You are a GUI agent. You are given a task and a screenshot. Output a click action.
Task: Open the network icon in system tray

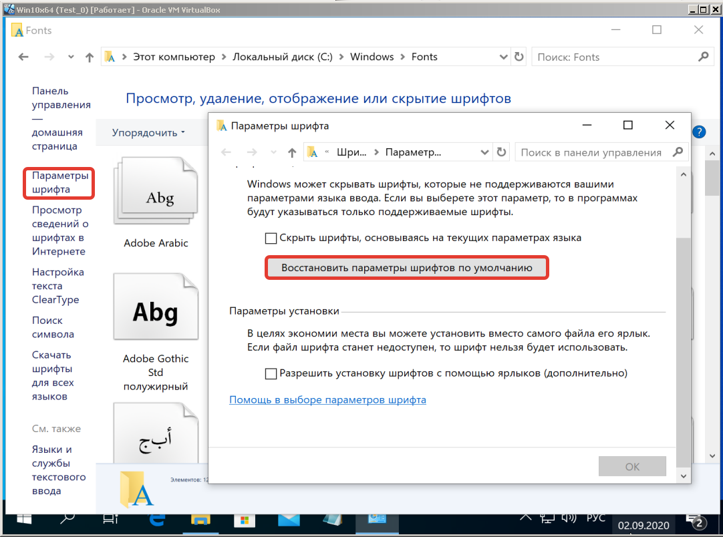pos(547,518)
